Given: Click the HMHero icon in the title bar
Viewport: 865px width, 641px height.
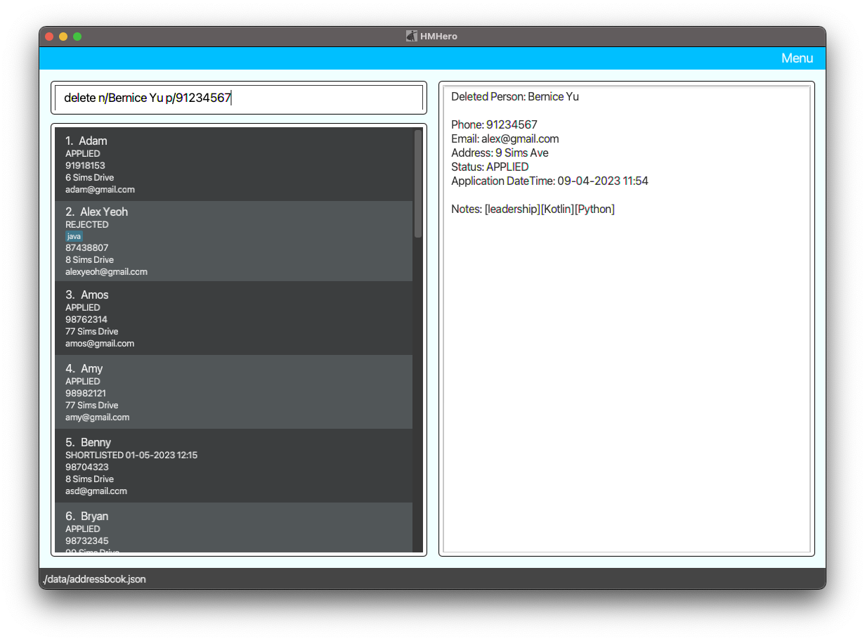Looking at the screenshot, I should tap(412, 36).
